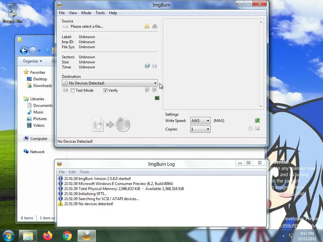323x242 pixels.
Task: Open the ImgBurn Help menu
Action: pyautogui.click(x=113, y=13)
